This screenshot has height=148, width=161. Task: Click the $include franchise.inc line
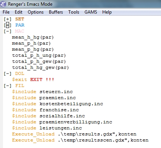click(45, 110)
